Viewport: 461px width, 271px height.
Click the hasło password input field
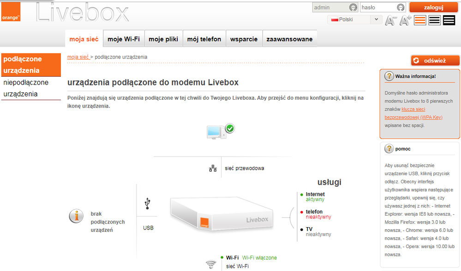(x=382, y=7)
